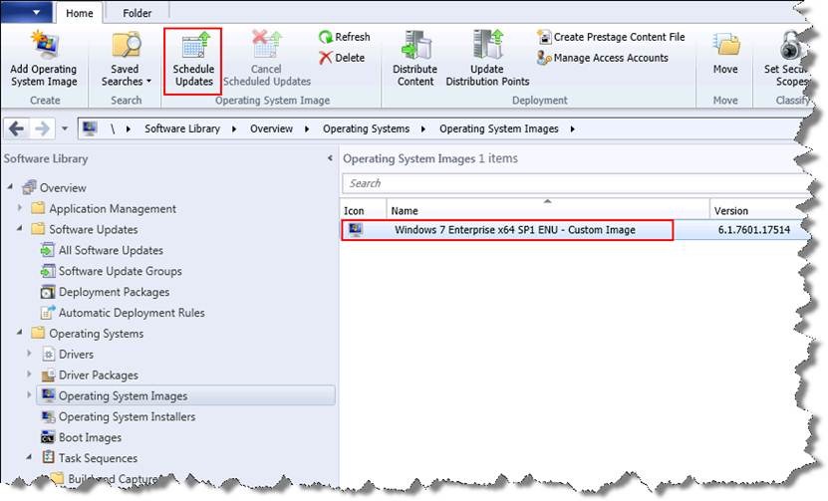Expand the Operating System Images node in the tree
This screenshot has width=828, height=501.
(30, 394)
